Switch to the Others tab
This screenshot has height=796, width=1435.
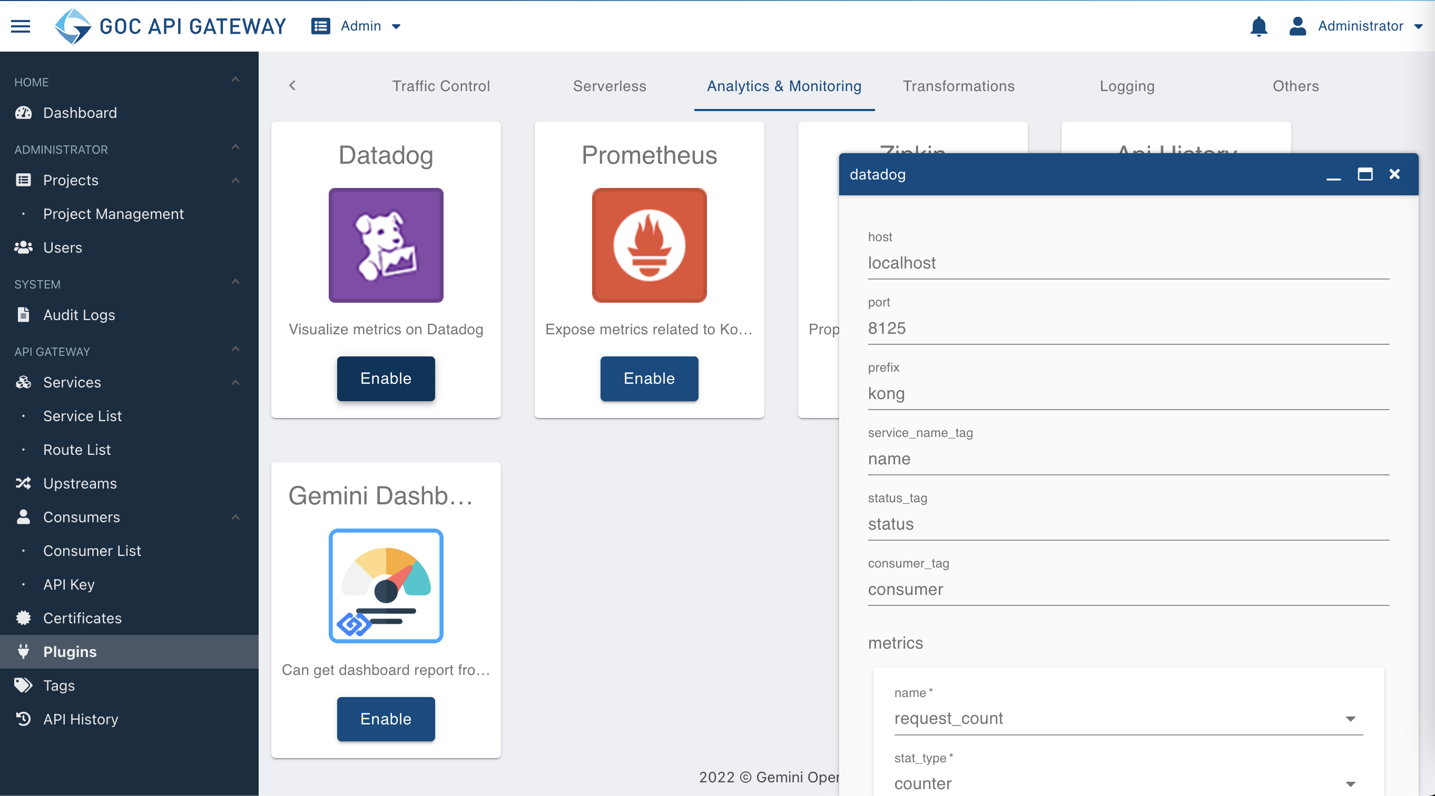point(1295,86)
